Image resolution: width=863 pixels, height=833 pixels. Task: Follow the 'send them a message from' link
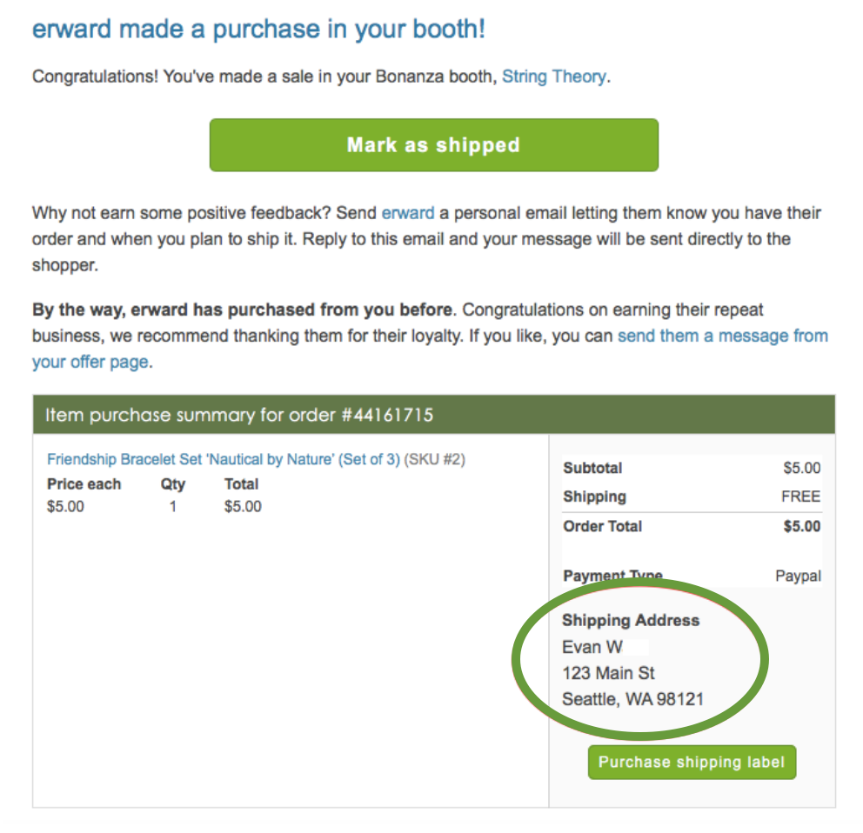723,336
